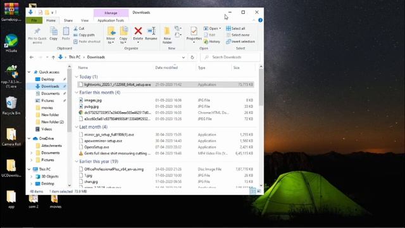Click the Manage contextual tab
The width and height of the screenshot is (405, 228).
[111, 13]
